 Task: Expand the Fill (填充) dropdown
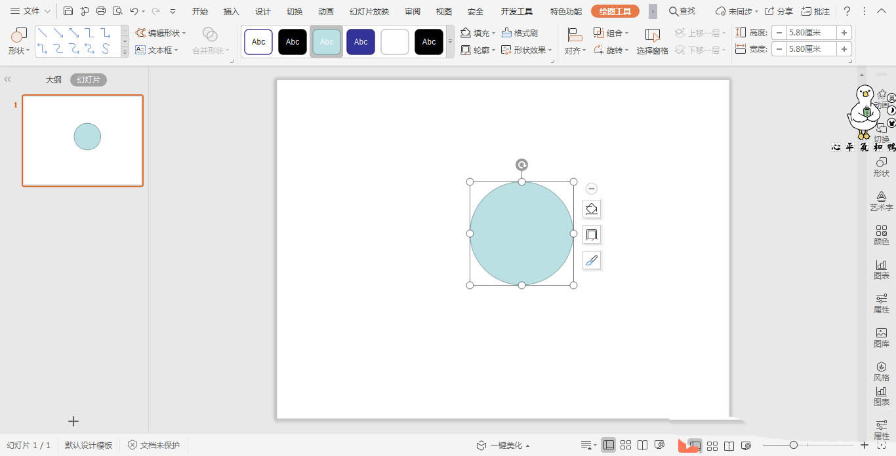tap(478, 33)
